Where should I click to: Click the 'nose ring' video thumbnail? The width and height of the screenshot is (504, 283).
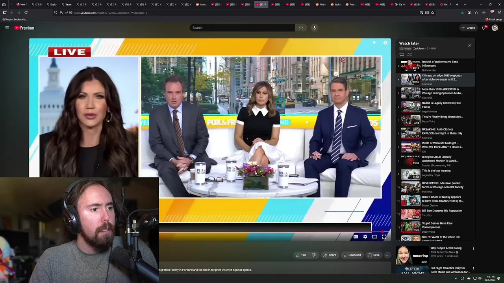tap(412, 255)
